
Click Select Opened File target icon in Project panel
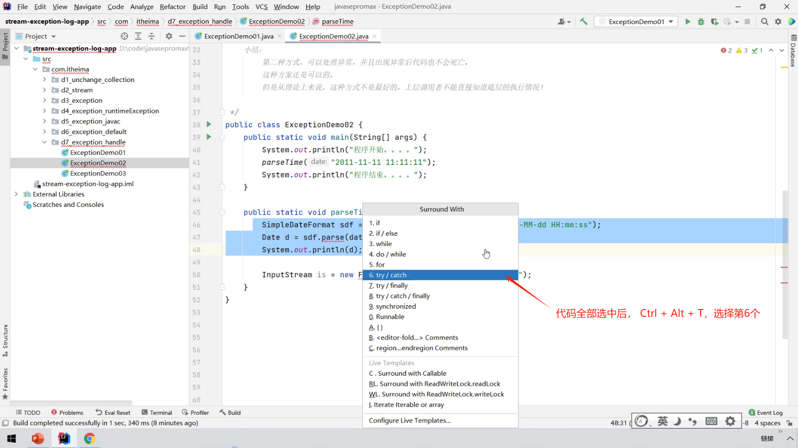pyautogui.click(x=124, y=36)
